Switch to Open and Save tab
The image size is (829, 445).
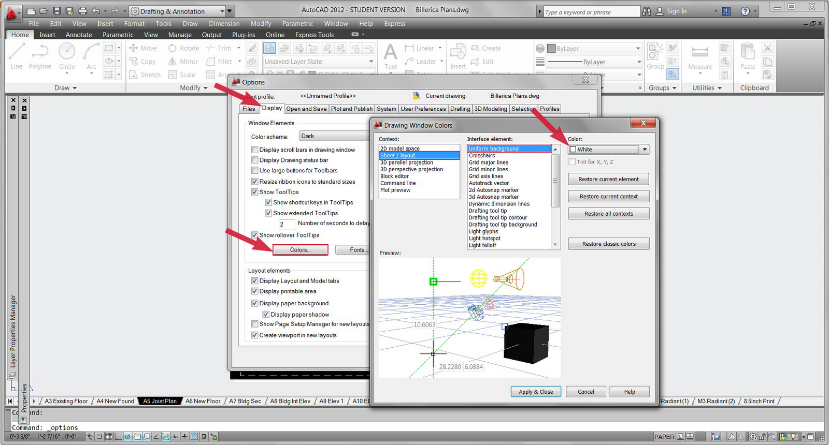(306, 109)
